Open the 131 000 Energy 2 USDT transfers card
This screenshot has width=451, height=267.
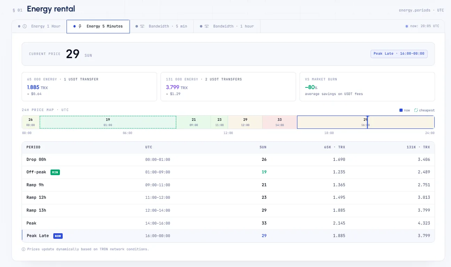[228, 87]
